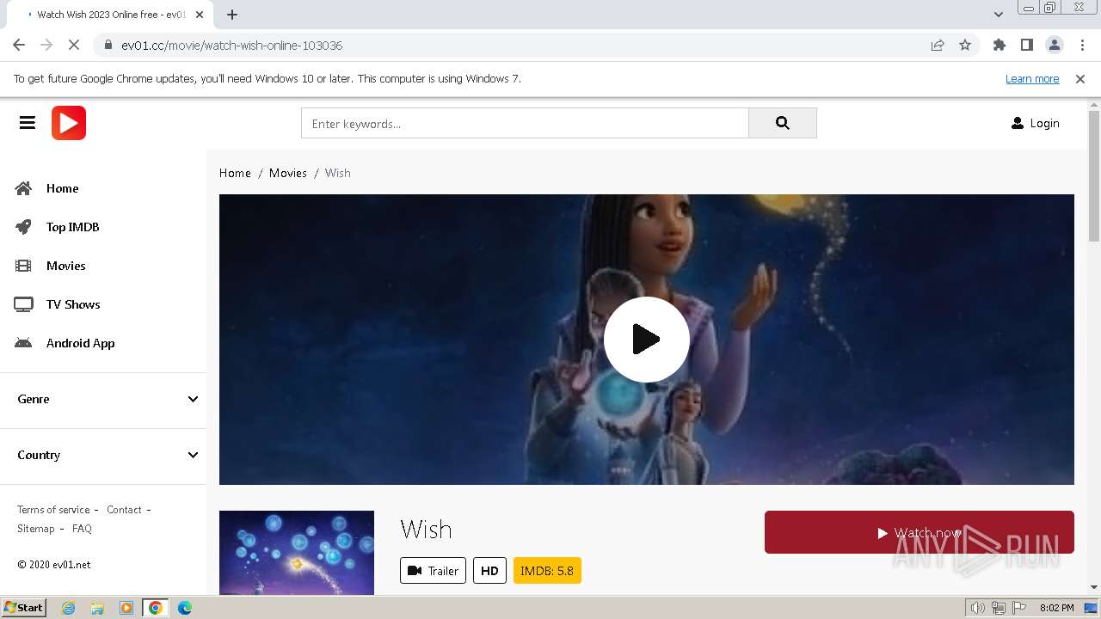Go back with browser back arrow
Viewport: 1101px width, 619px height.
[x=19, y=46]
